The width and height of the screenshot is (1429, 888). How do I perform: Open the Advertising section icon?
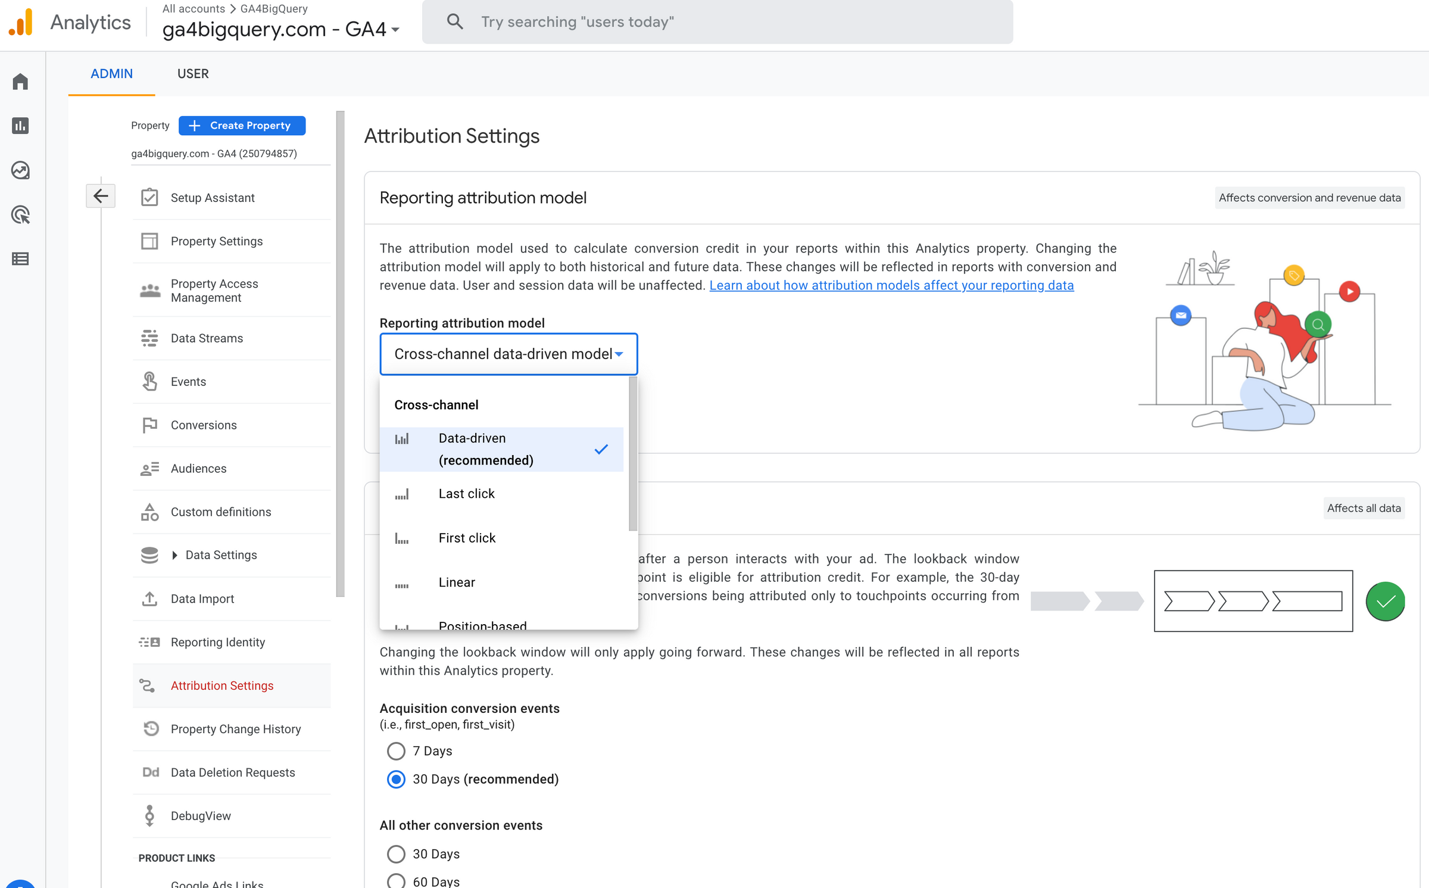20,215
